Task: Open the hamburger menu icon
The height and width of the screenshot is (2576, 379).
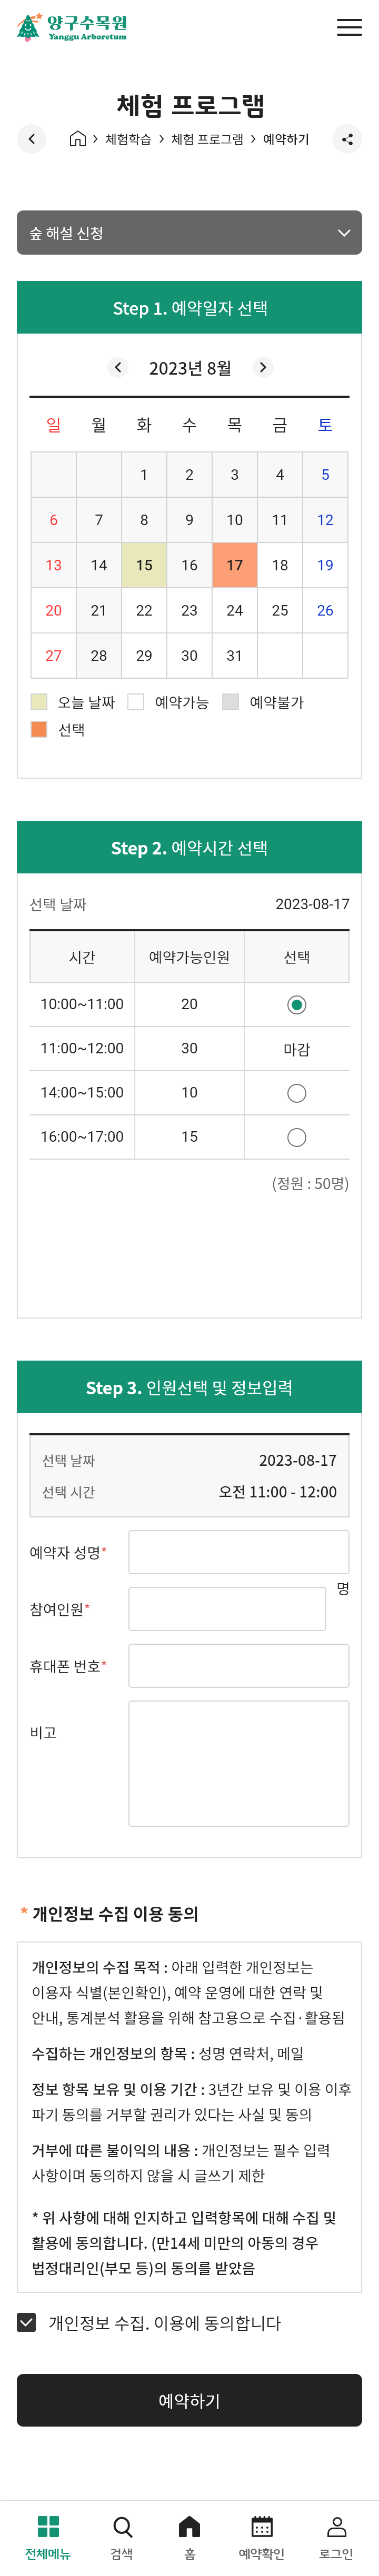Action: (x=349, y=27)
